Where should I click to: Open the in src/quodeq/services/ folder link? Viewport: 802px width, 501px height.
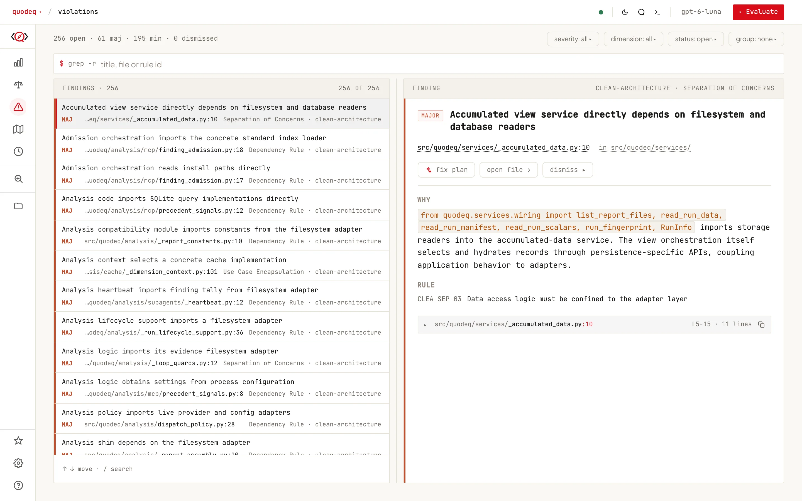645,148
